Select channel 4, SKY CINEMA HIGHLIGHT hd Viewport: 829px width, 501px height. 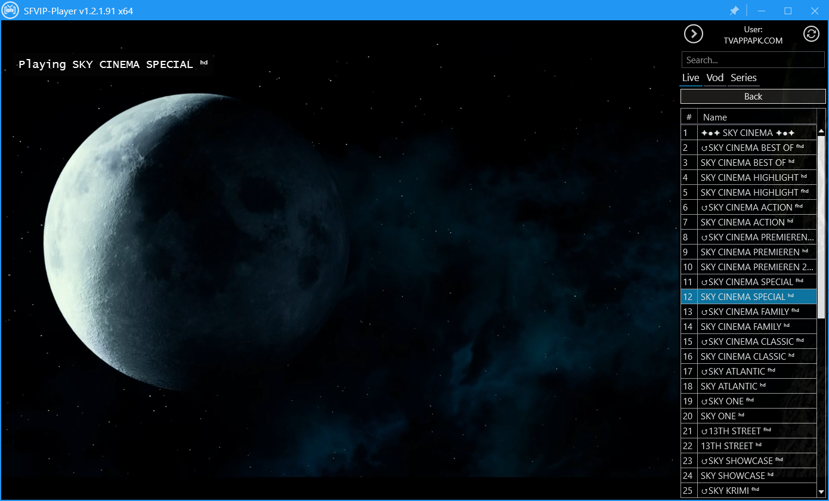749,178
